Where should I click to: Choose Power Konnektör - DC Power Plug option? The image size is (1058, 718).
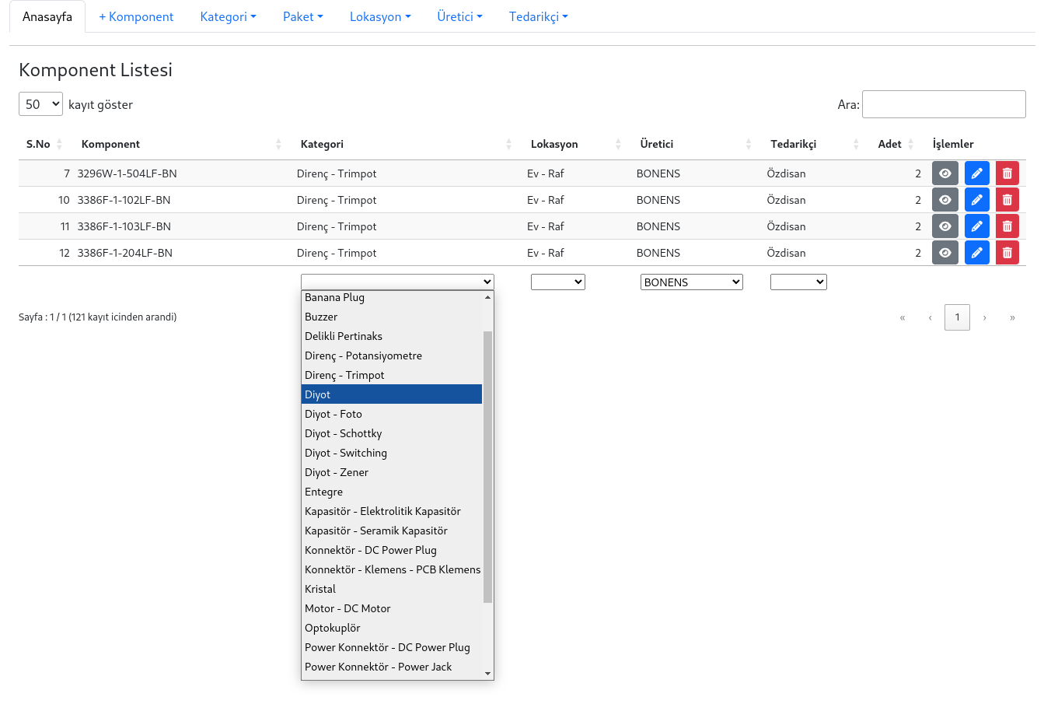392,647
